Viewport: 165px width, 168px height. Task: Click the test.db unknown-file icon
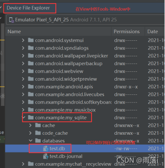46,148
